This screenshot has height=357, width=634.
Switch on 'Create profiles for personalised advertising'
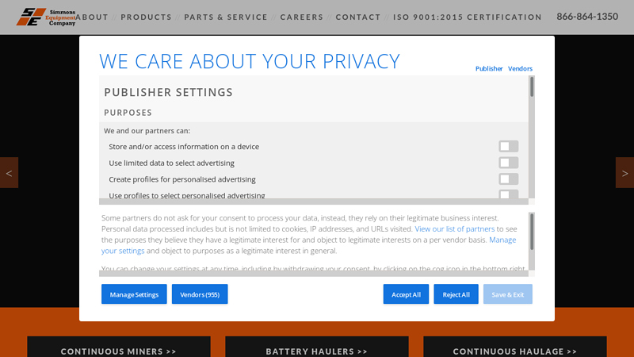(508, 179)
